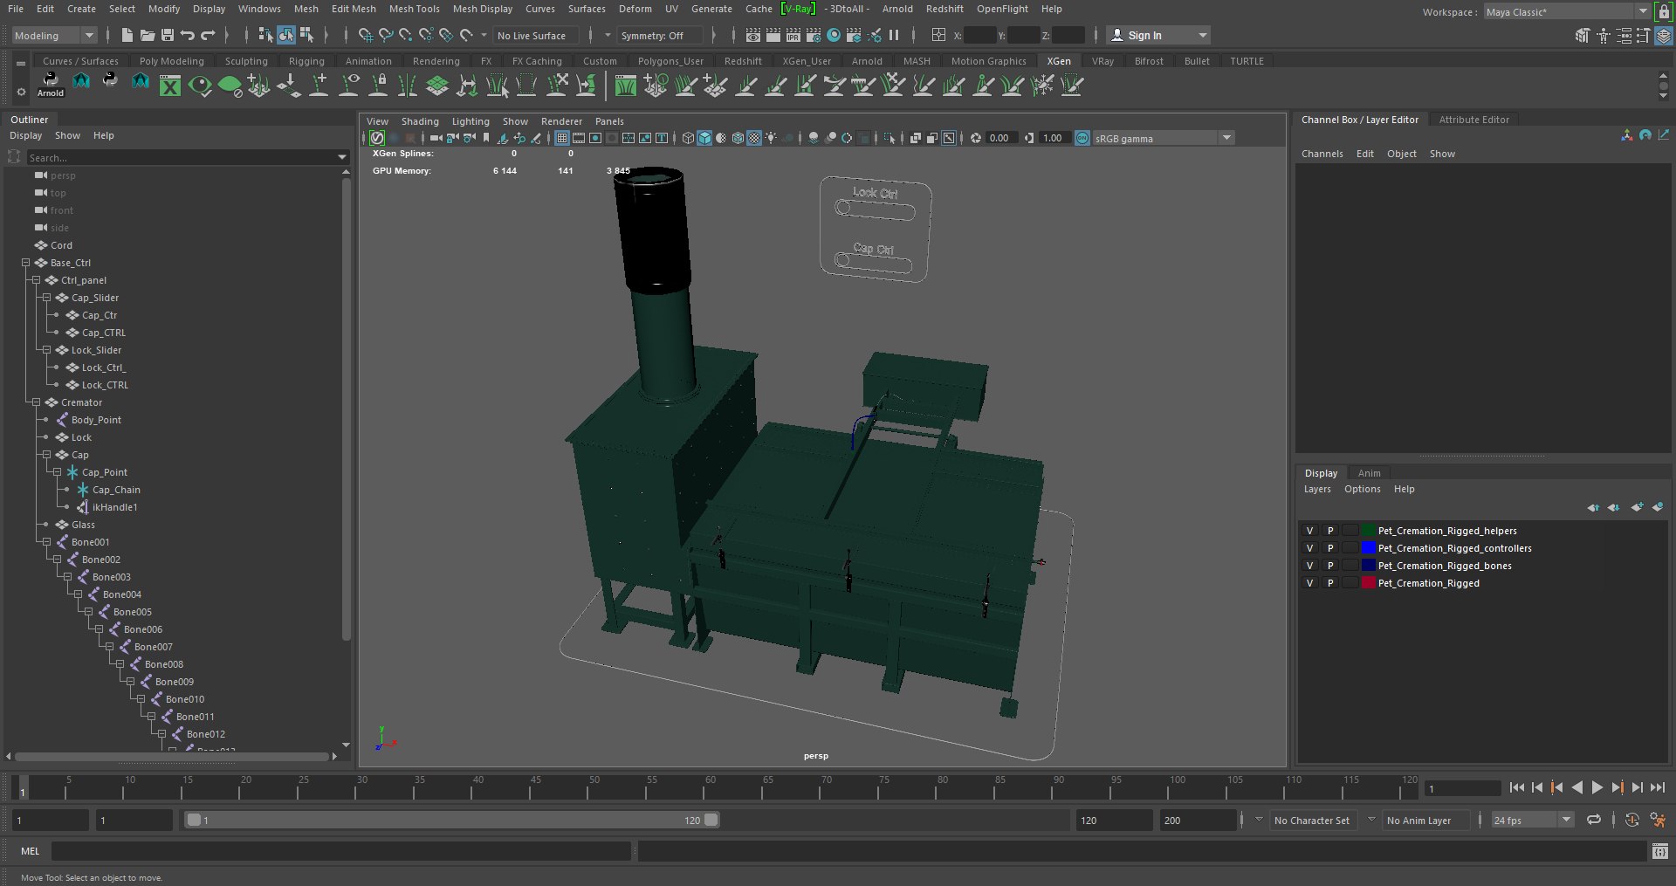The image size is (1676, 886).
Task: Open the Workspace Maya Classic dropdown
Action: pyautogui.click(x=1567, y=12)
